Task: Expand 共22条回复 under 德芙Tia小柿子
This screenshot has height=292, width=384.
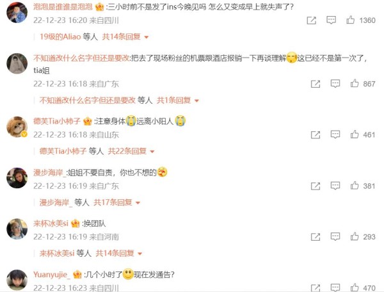Action: coord(131,151)
